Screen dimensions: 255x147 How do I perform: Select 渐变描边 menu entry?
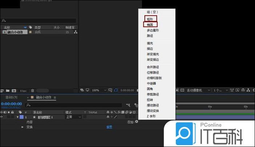point(153,60)
